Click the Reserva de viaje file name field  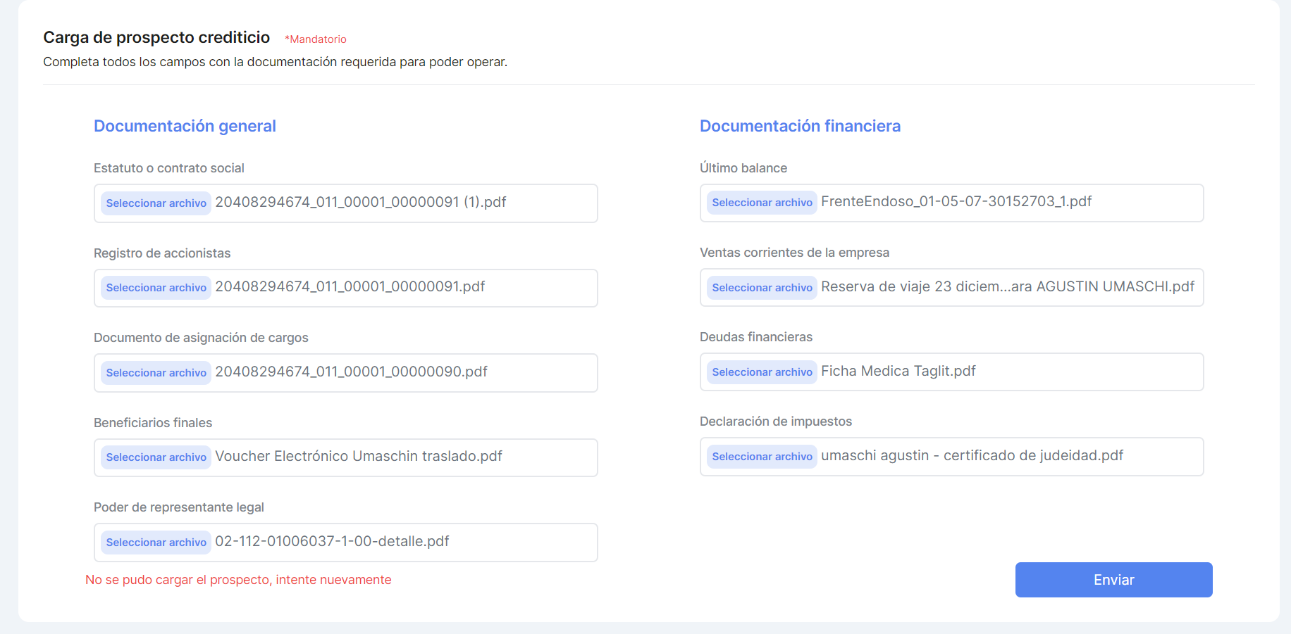click(1007, 287)
